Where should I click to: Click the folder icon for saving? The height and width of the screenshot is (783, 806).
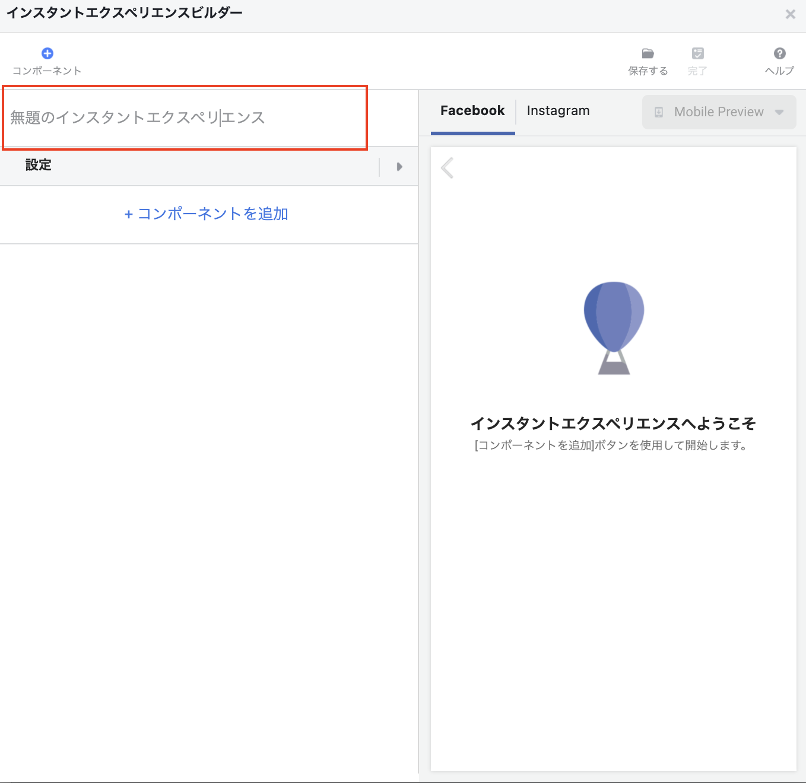tap(648, 54)
